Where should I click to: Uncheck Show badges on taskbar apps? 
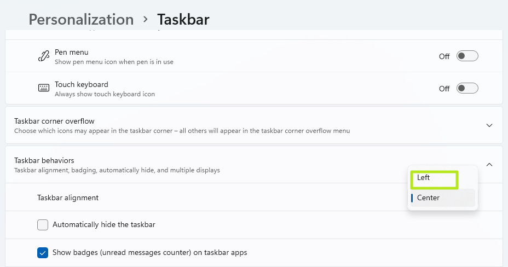43,253
